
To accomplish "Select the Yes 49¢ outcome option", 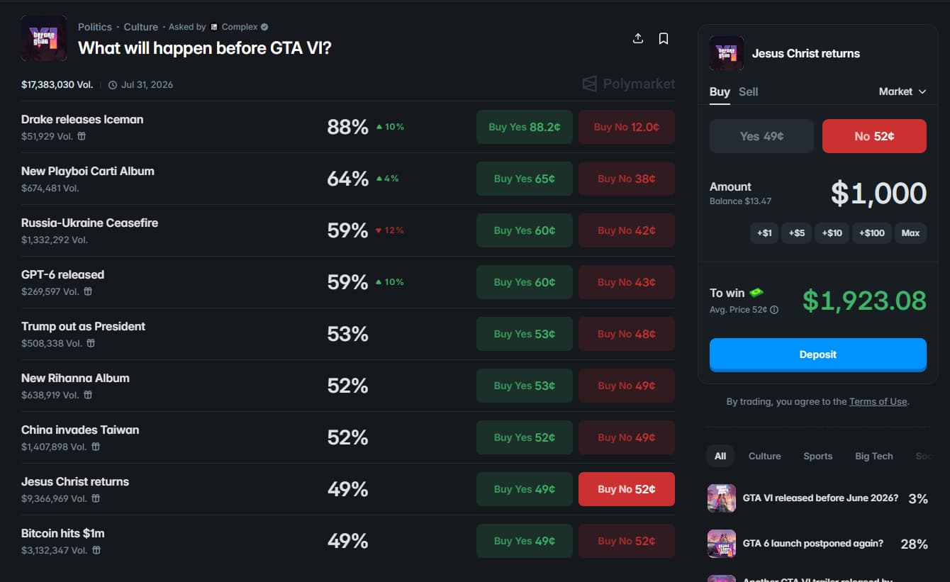I will pos(761,136).
